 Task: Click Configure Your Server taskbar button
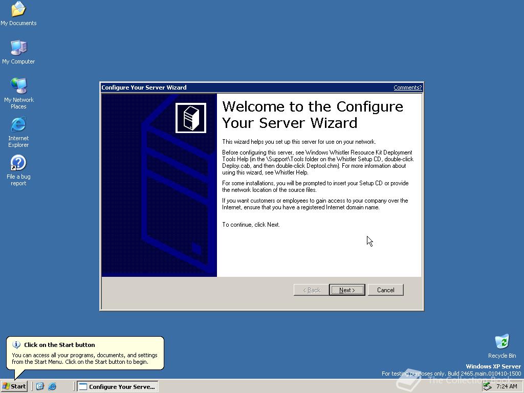118,387
